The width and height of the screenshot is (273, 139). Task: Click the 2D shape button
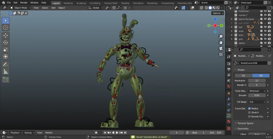[x=243, y=75]
